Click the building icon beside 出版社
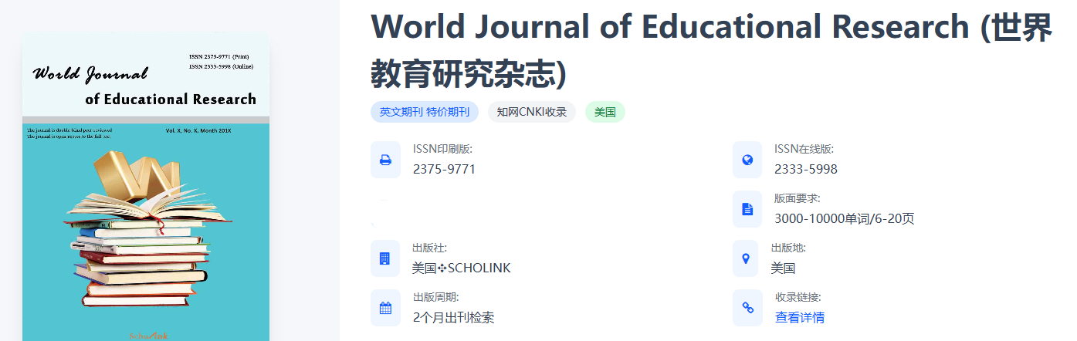The width and height of the screenshot is (1077, 341). pos(385,258)
